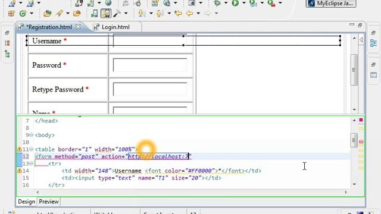Click the globe web browser icon
This screenshot has width=381, height=214.
click(x=108, y=2)
